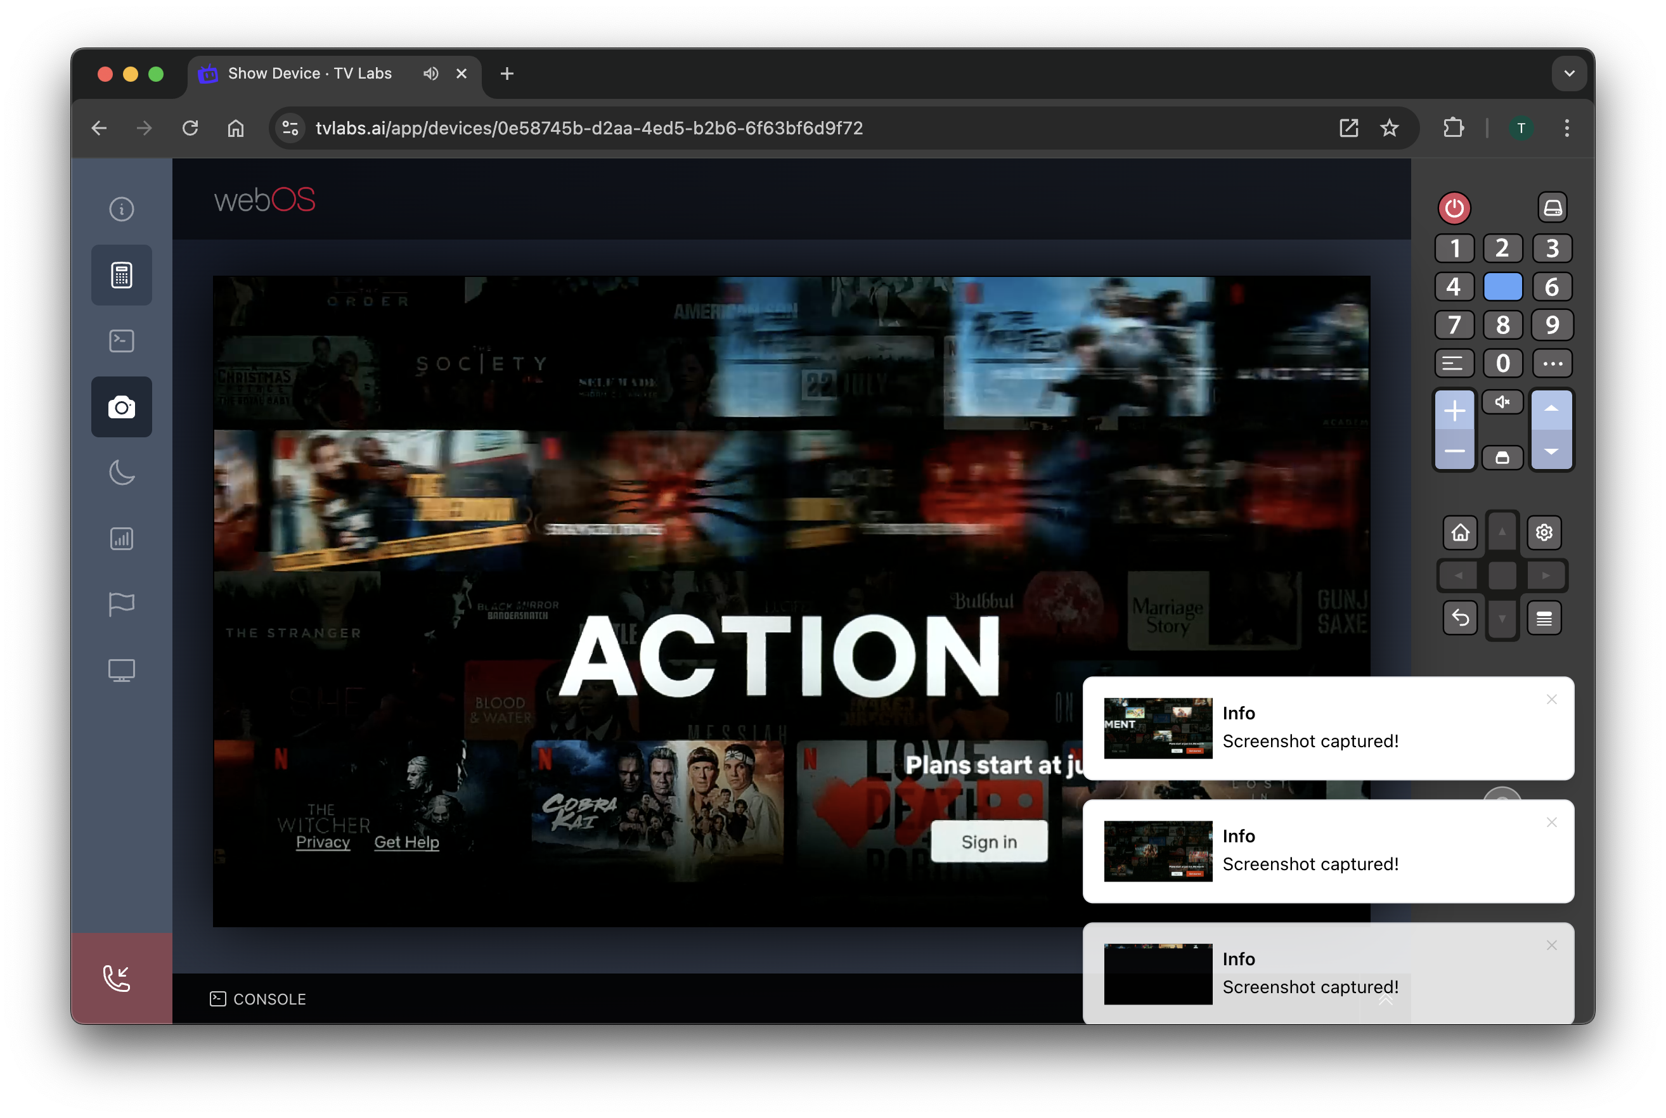Image resolution: width=1666 pixels, height=1118 pixels.
Task: Reload the page in the browser
Action: click(190, 128)
